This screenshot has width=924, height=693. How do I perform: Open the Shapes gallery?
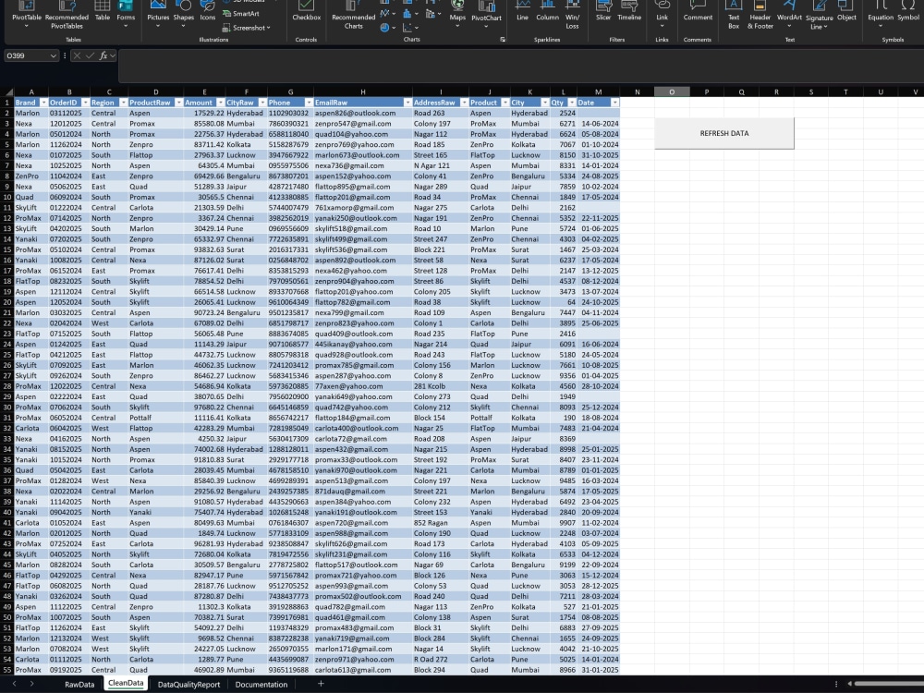tap(183, 13)
